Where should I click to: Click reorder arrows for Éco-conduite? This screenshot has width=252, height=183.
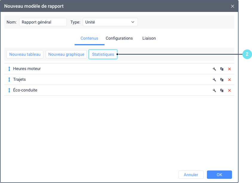[9, 90]
